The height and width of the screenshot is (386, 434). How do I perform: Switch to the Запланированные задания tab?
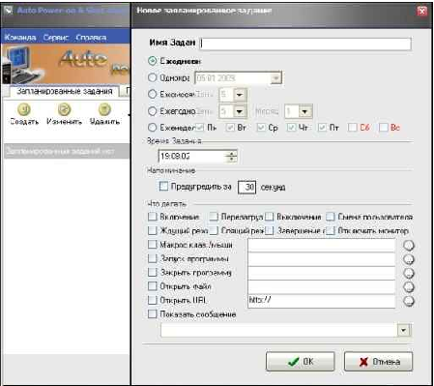pos(65,91)
